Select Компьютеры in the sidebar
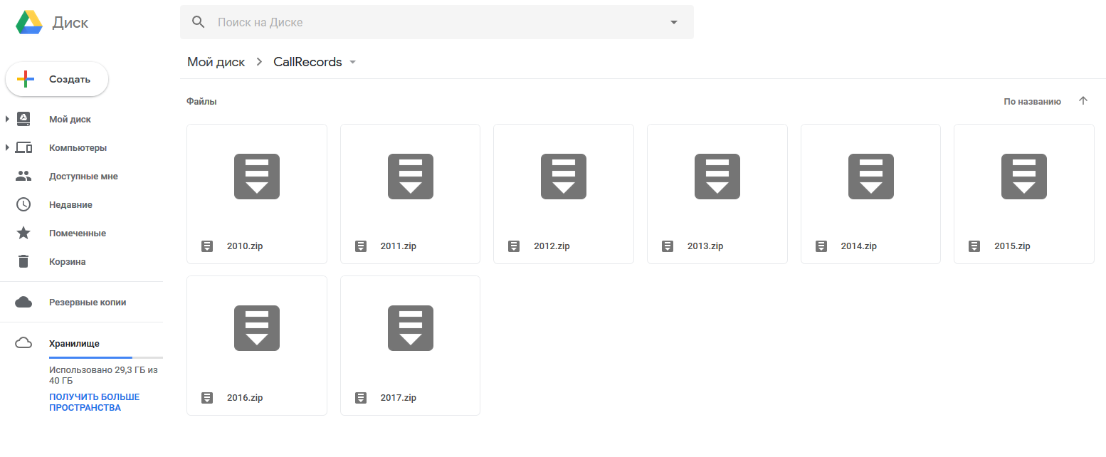 78,147
